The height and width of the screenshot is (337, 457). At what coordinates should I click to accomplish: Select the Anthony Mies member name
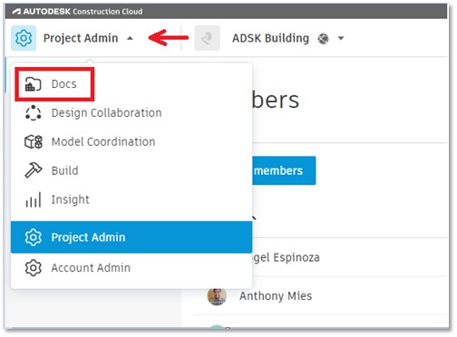click(276, 296)
